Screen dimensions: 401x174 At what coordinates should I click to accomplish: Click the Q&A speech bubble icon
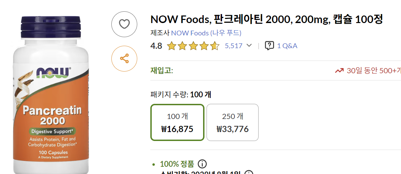point(269,46)
